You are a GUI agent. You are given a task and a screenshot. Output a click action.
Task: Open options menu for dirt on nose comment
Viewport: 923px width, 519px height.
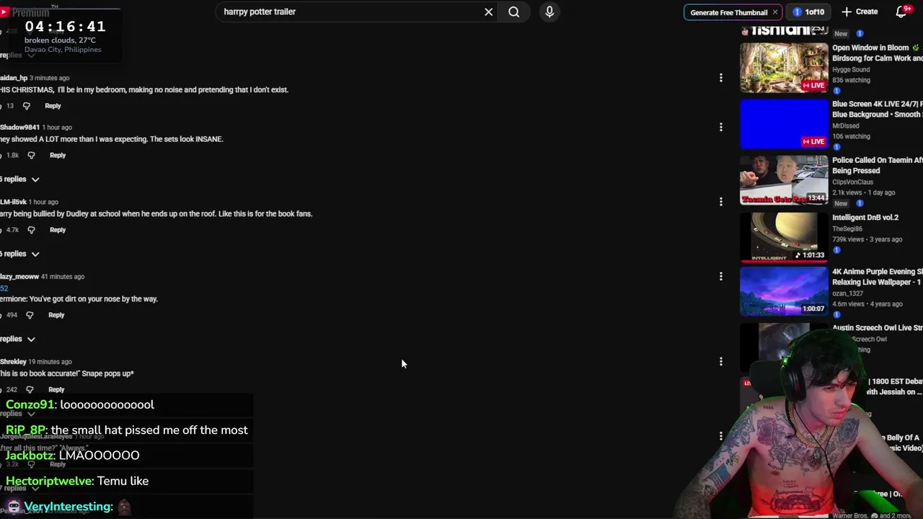720,276
